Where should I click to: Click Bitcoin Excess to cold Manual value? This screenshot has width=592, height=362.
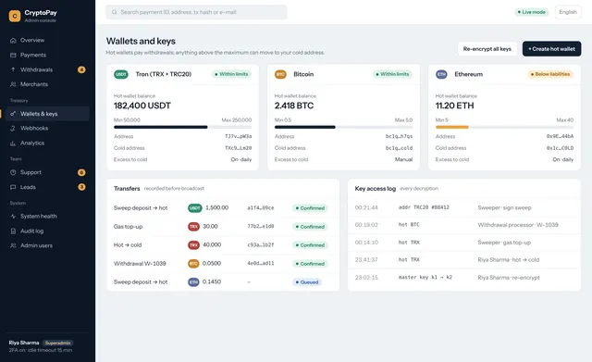coord(403,159)
